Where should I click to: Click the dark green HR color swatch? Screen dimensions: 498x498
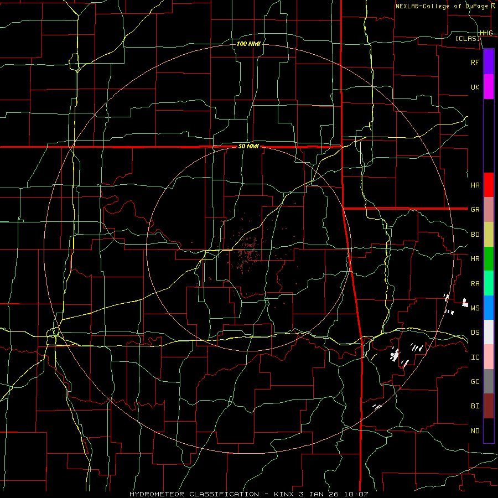click(489, 259)
